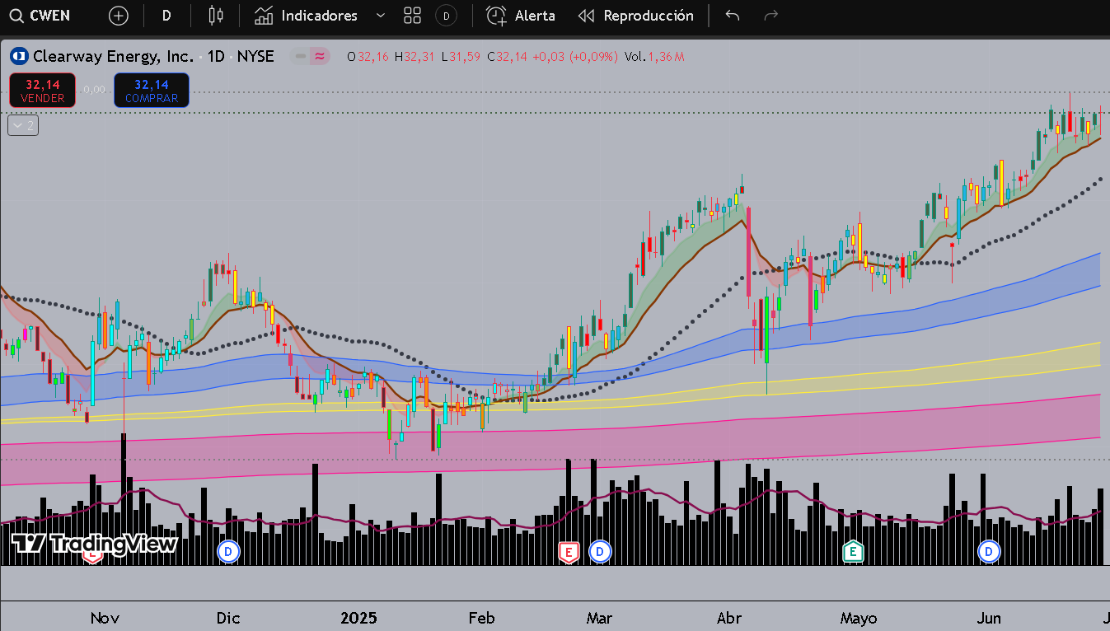Redo the last chart action
This screenshot has height=631, width=1110.
(x=771, y=16)
